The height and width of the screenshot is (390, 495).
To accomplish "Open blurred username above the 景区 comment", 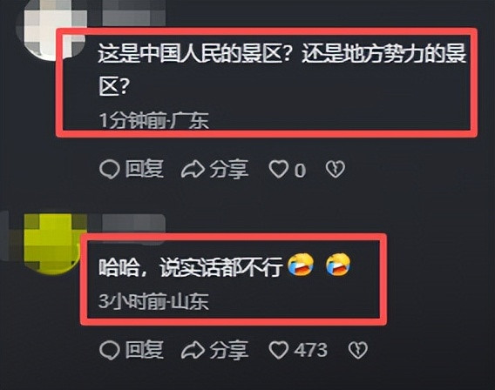I will (x=134, y=12).
